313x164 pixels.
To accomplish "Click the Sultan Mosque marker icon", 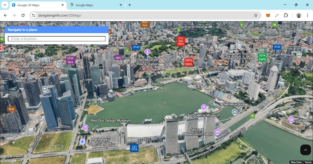I will pos(299,54).
